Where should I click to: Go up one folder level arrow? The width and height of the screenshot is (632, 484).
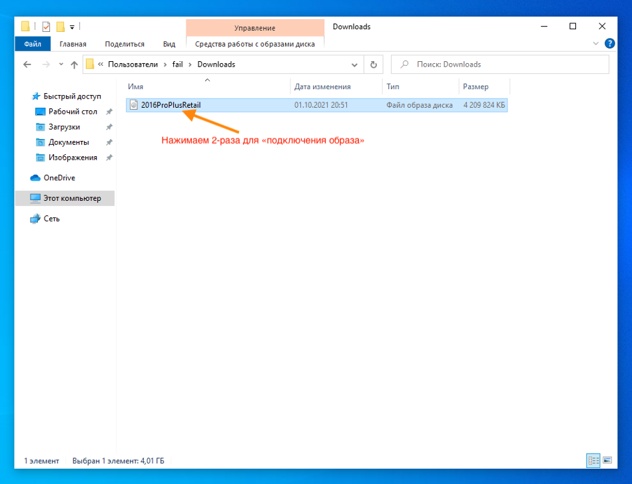pyautogui.click(x=74, y=64)
